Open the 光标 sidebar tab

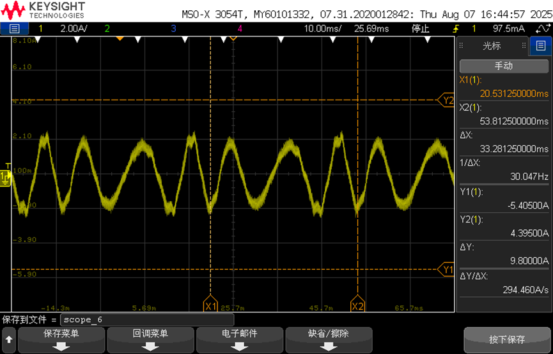coord(492,45)
